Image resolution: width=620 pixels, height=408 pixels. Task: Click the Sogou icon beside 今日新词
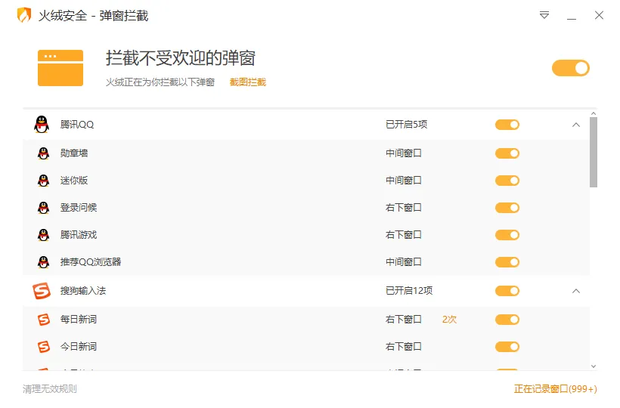coord(44,347)
